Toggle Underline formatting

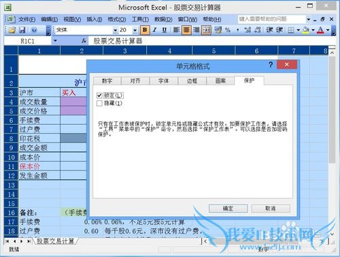[x=165, y=30]
